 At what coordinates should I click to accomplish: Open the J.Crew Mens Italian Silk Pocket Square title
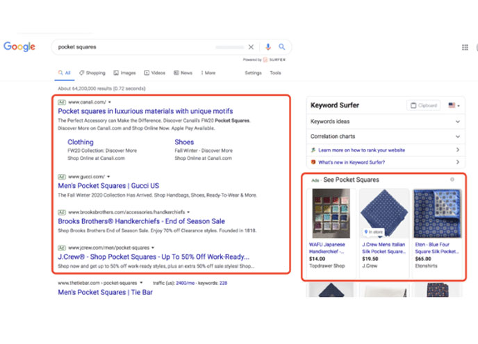point(384,248)
